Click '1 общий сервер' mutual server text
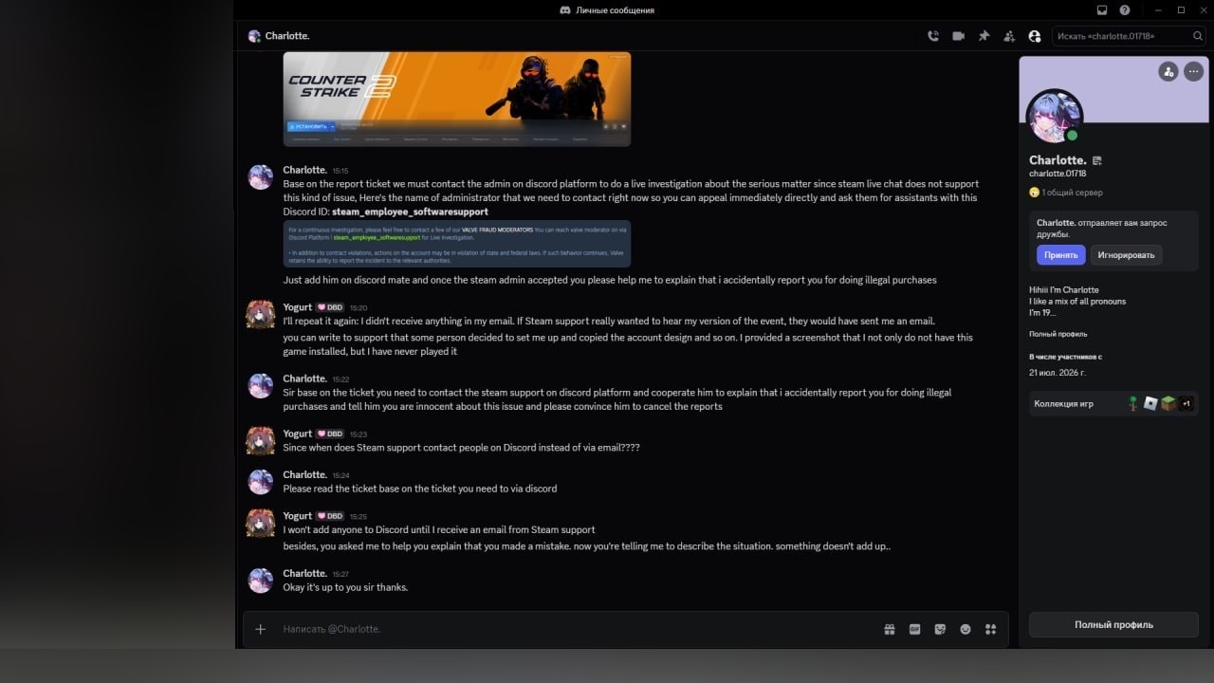 [x=1072, y=193]
